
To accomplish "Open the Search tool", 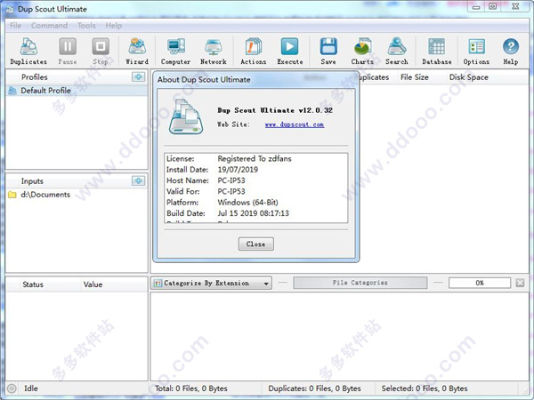I will pyautogui.click(x=397, y=52).
